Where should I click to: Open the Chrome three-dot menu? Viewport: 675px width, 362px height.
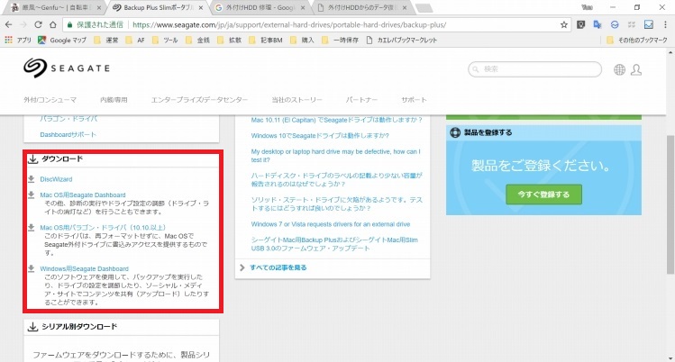tap(665, 24)
